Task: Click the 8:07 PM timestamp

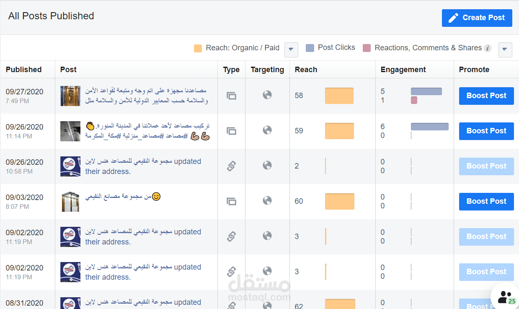Action: 17,207
